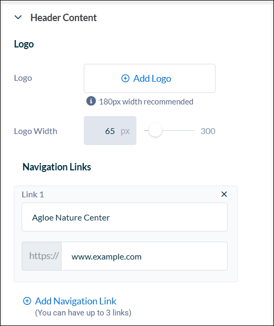Screen dimensions: 274x326
Task: Click the Logo Width value field
Action: [x=110, y=131]
